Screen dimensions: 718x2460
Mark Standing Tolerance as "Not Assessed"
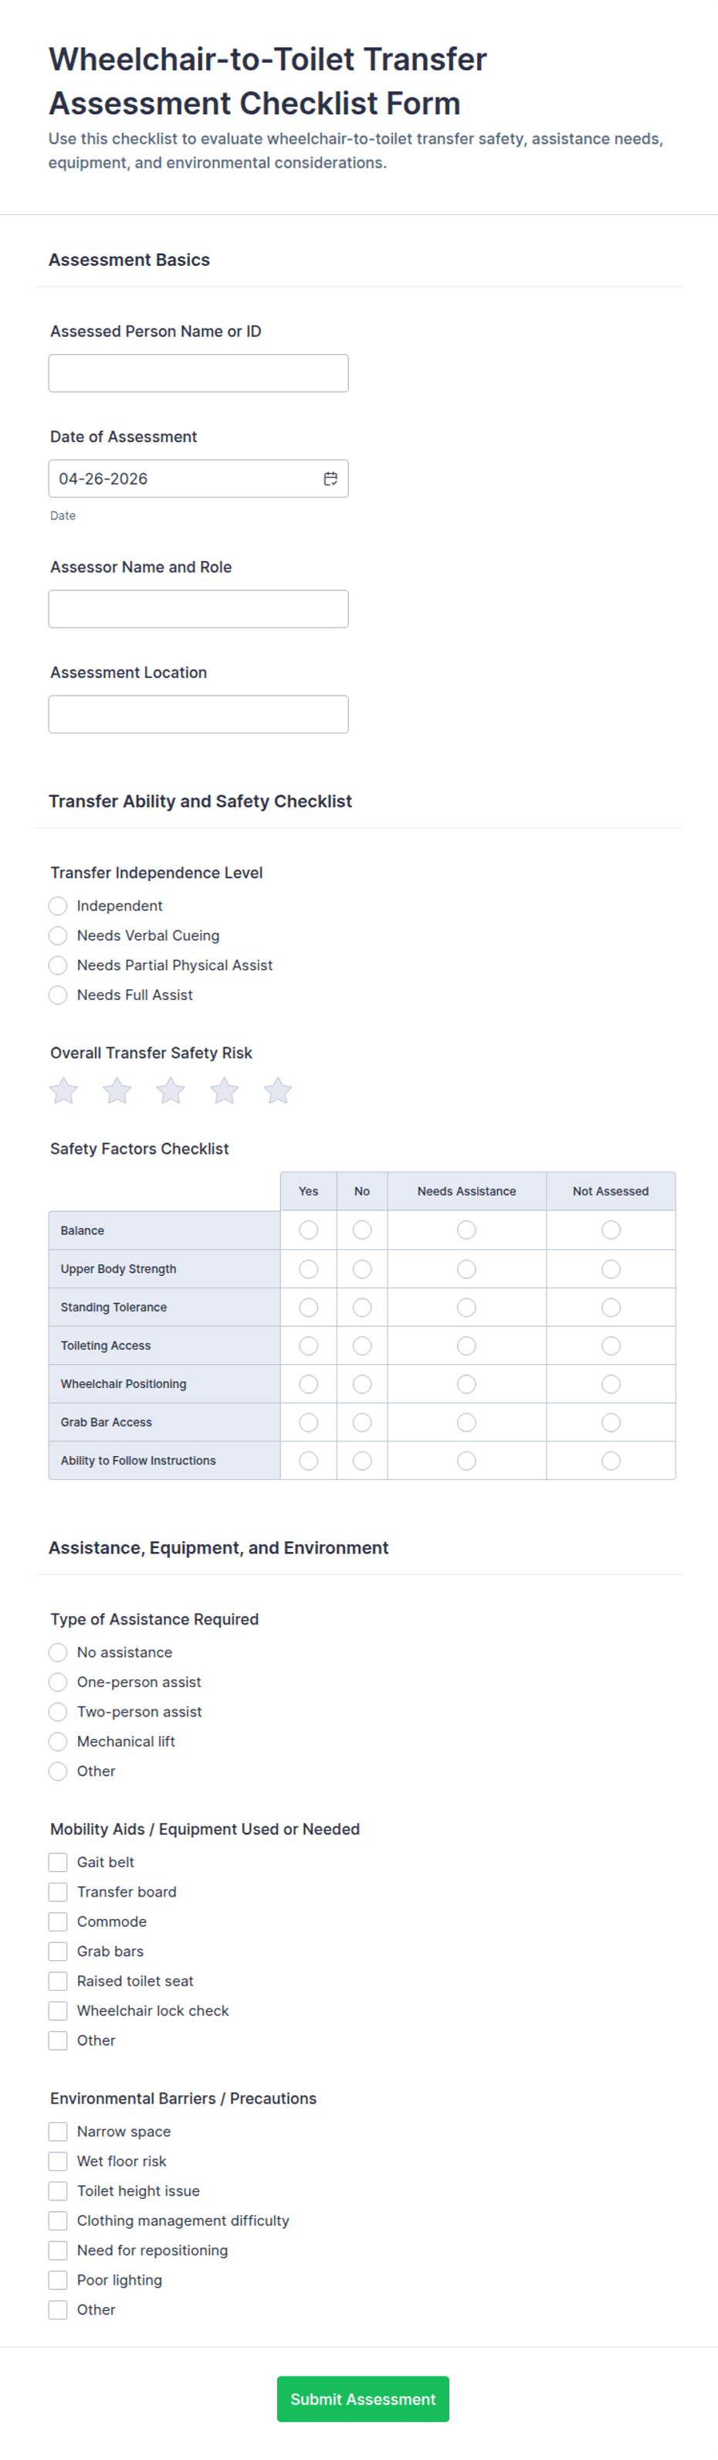coord(610,1306)
